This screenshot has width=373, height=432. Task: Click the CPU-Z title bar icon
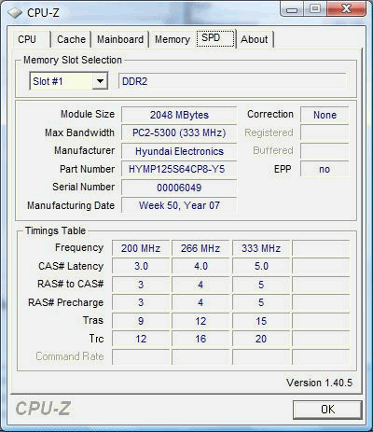15,13
